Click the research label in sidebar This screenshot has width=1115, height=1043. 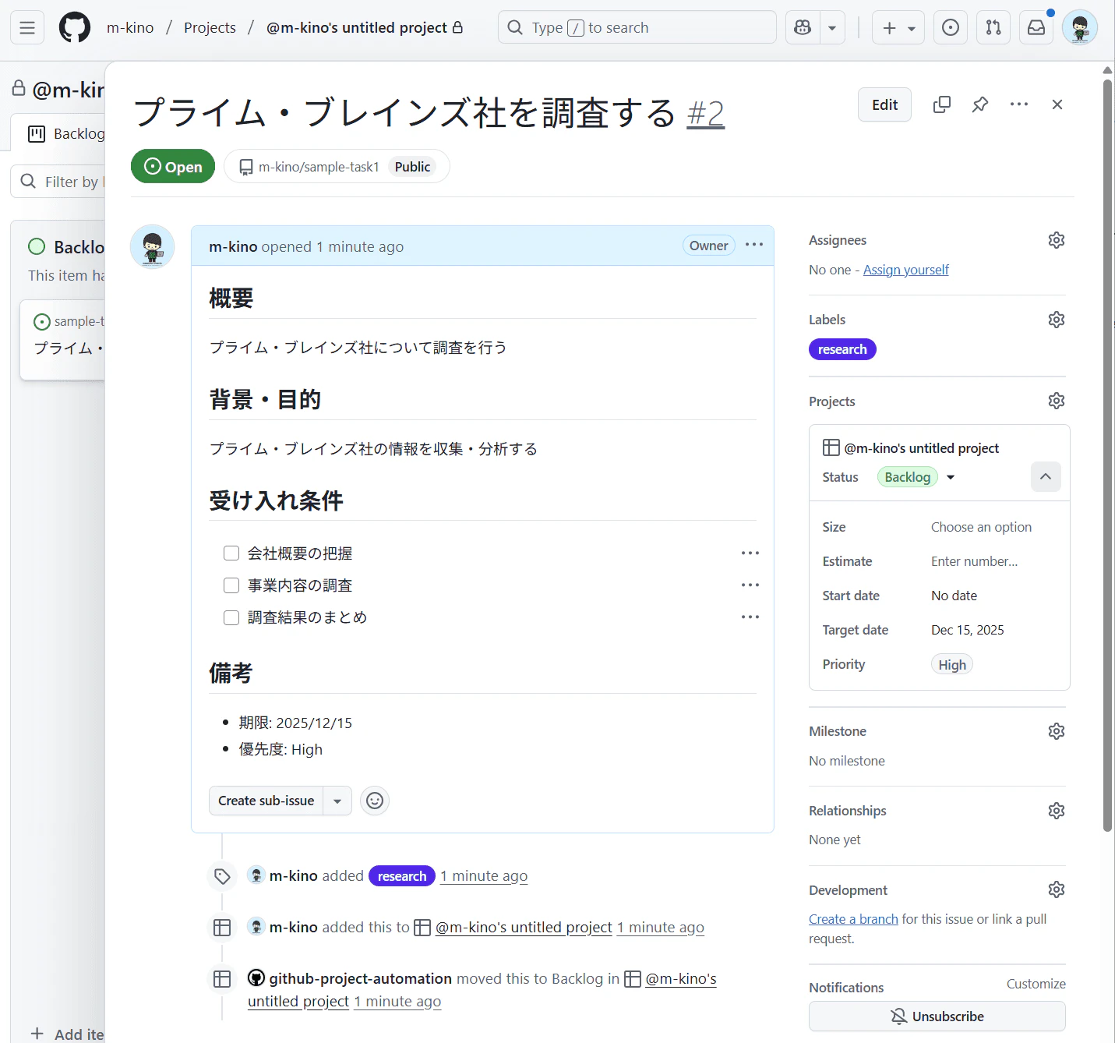coord(842,349)
